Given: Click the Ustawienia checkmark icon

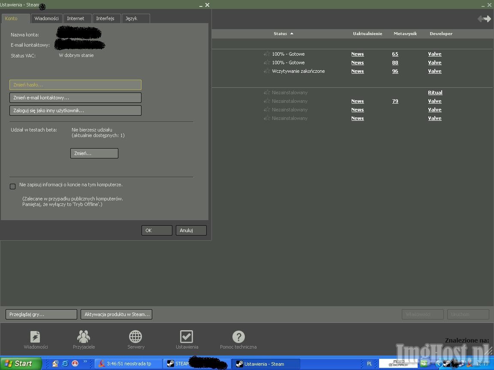Looking at the screenshot, I should point(187,337).
